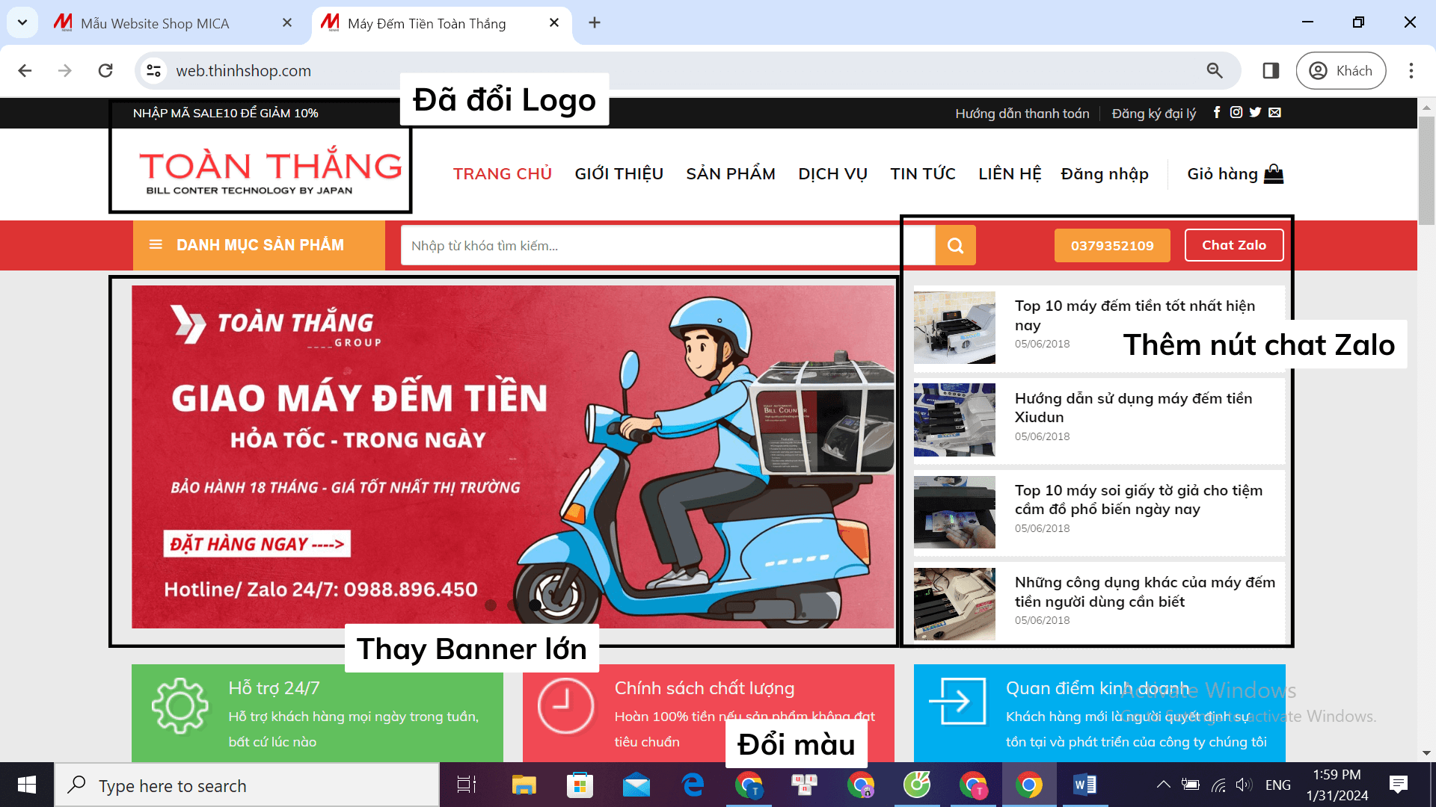
Task: Click the email envelope icon
Action: (1274, 113)
